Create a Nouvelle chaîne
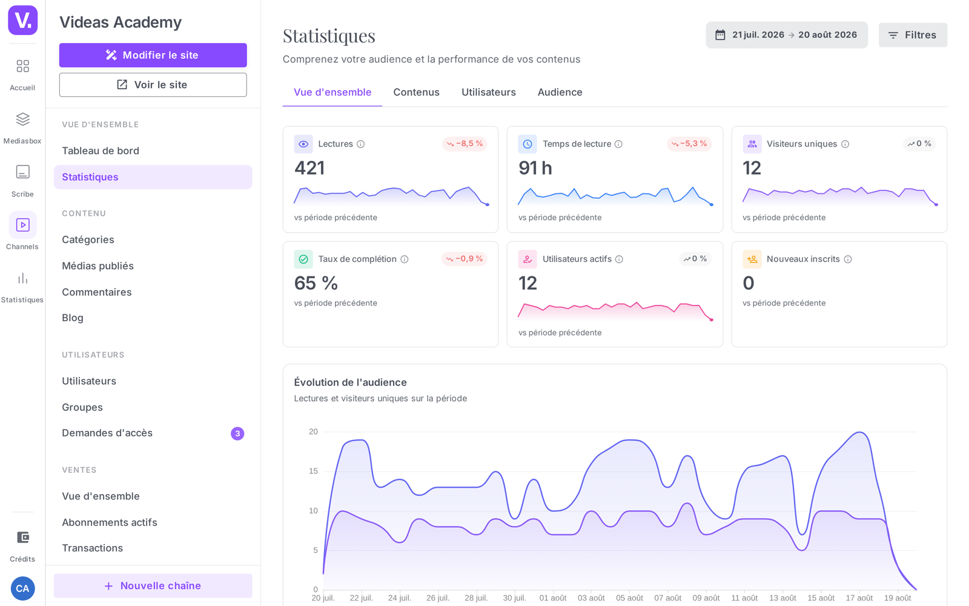This screenshot has height=606, width=969. [x=153, y=586]
